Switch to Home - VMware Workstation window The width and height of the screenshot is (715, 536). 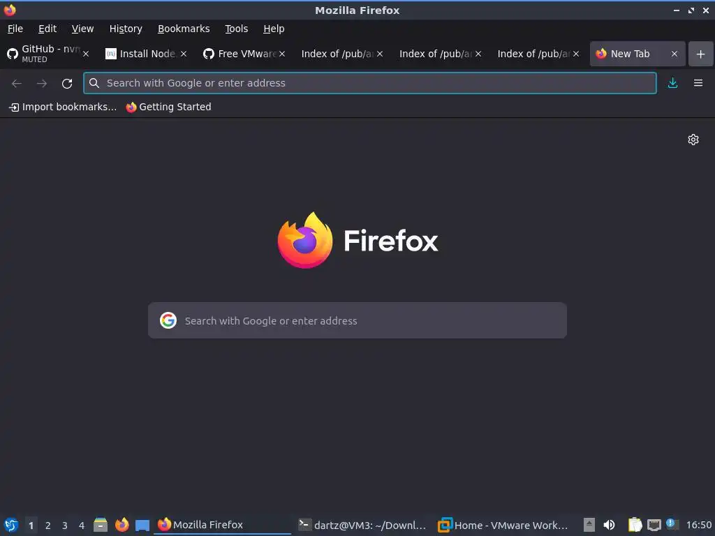click(x=503, y=525)
